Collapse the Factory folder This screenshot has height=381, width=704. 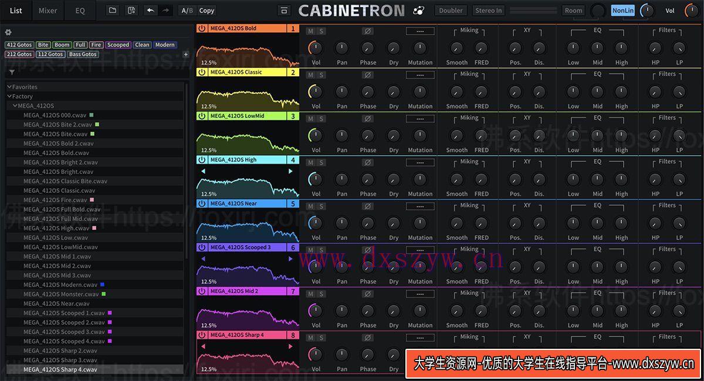pos(9,96)
